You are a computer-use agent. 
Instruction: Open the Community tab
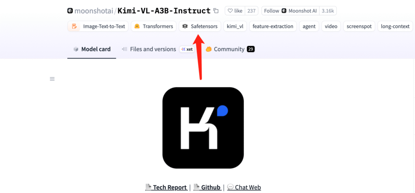pos(230,49)
